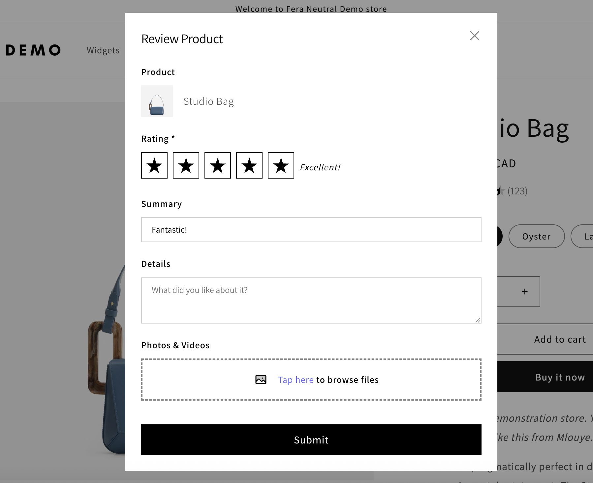Select the first rating star
Image resolution: width=593 pixels, height=483 pixels.
pyautogui.click(x=154, y=165)
